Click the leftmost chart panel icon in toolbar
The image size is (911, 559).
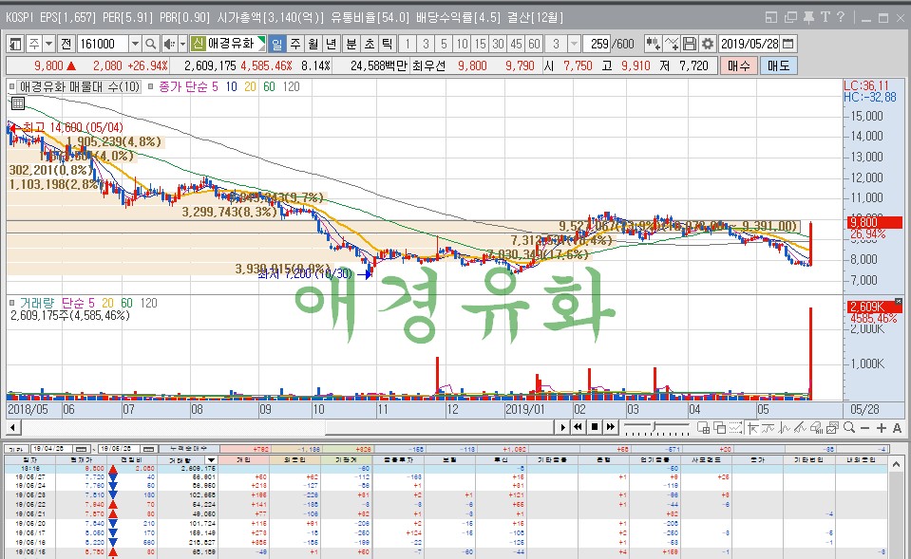15,44
